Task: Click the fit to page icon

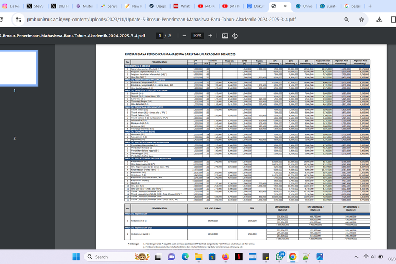Action: pos(225,36)
